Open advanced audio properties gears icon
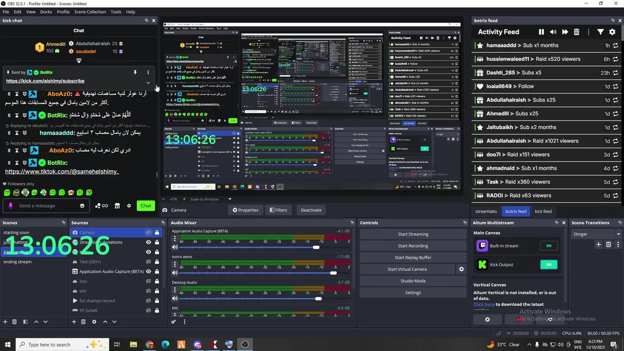Viewport: 624px width, 351px height. 174,322
